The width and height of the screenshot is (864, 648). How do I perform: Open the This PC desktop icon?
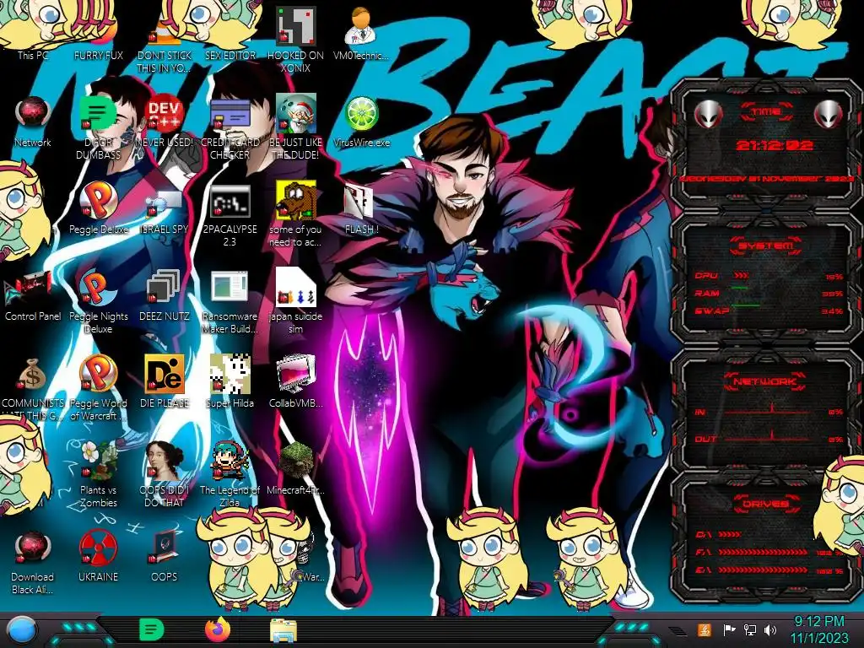coord(33,33)
